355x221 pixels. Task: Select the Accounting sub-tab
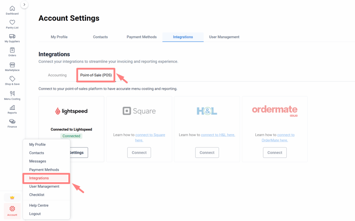[x=57, y=75]
